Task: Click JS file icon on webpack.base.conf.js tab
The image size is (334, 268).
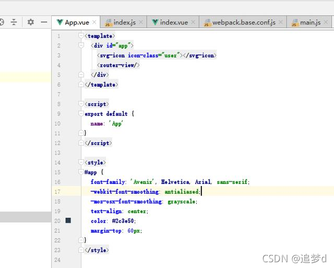Action: (x=207, y=22)
